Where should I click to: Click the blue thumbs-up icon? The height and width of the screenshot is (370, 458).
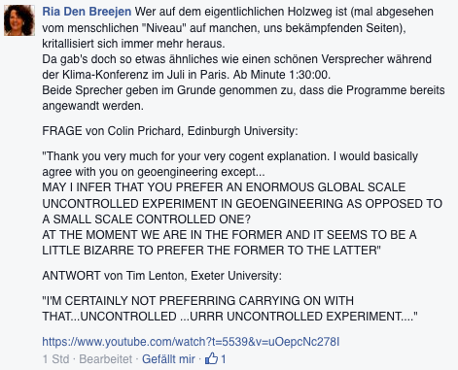(x=212, y=358)
